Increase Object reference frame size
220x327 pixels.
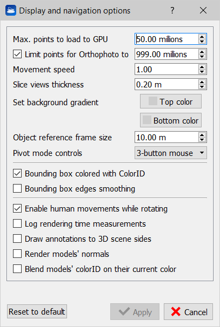[x=202, y=135]
